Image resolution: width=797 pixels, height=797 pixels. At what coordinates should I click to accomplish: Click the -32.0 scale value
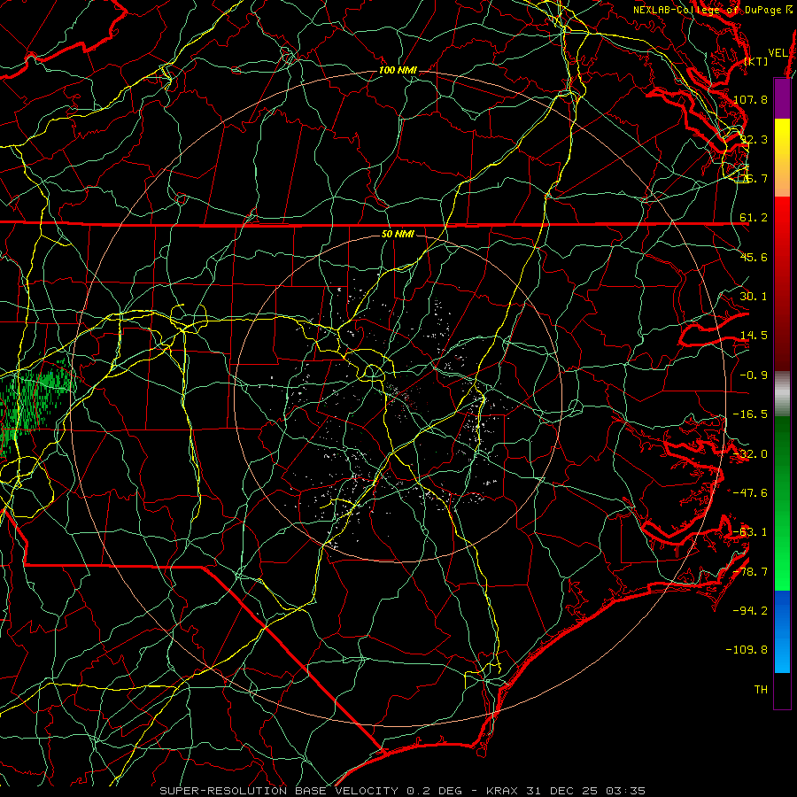coord(750,454)
